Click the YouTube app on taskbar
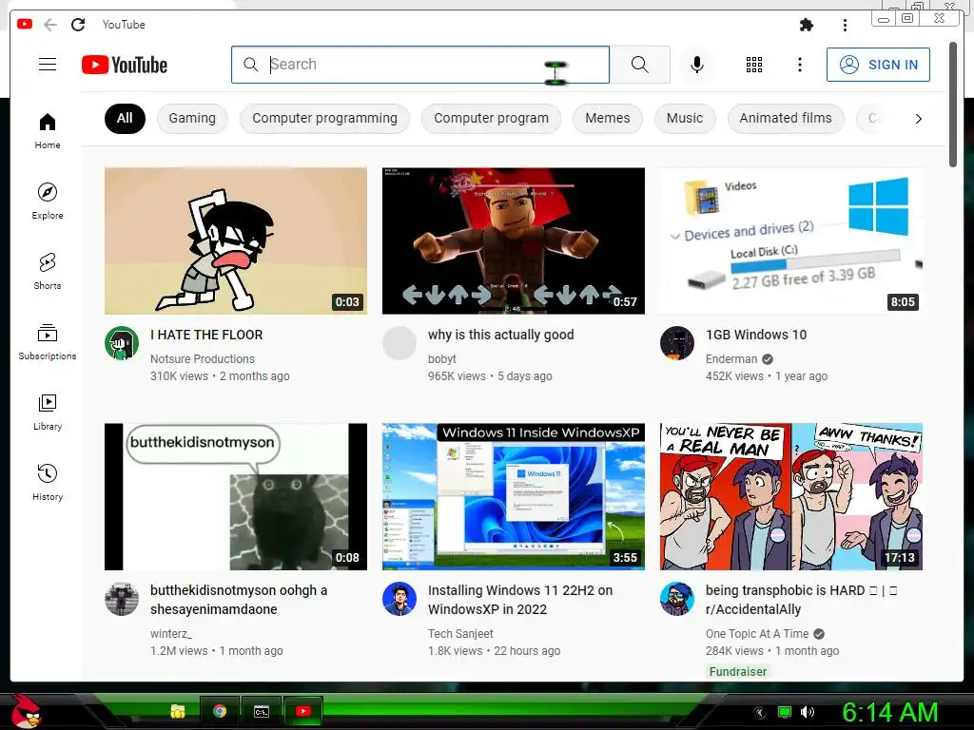The height and width of the screenshot is (730, 974). coord(303,711)
